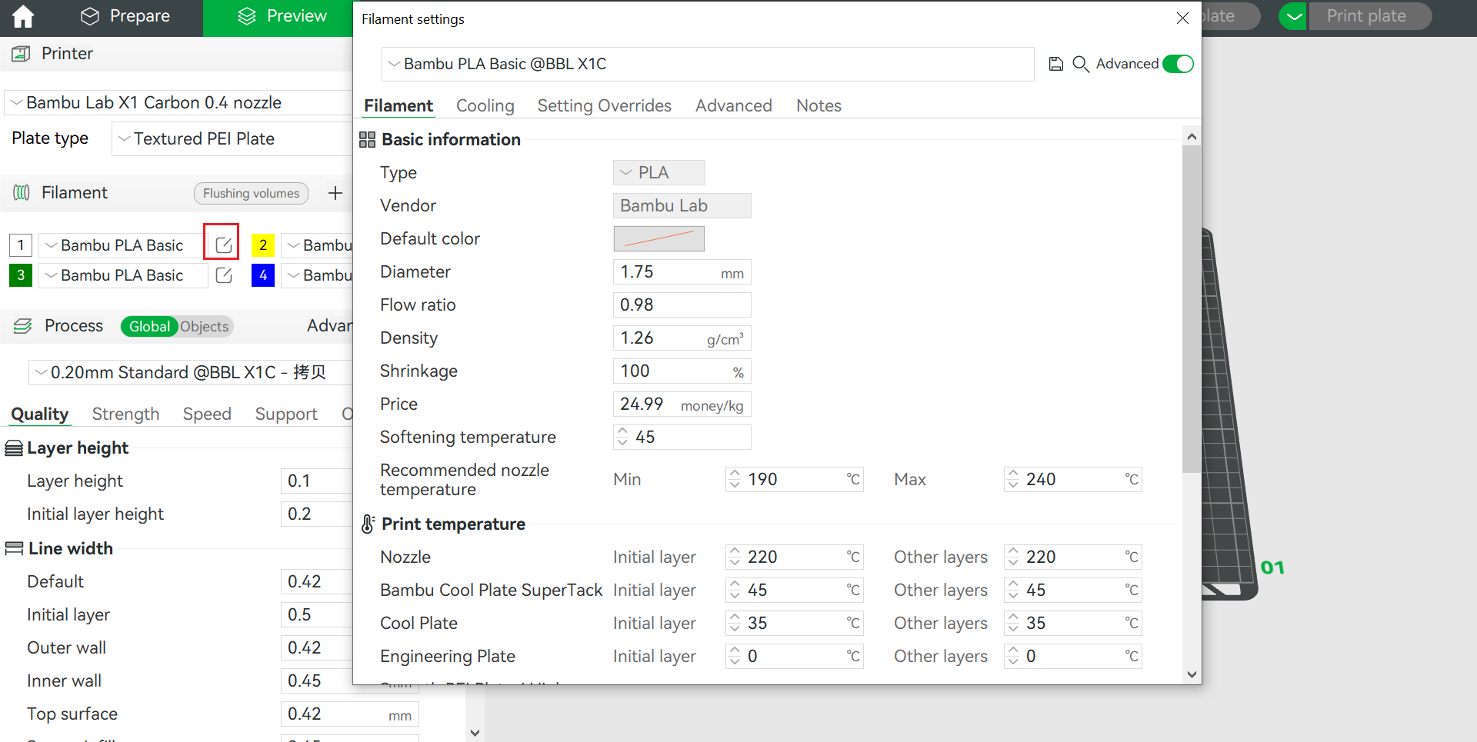This screenshot has height=742, width=1477.
Task: Select the Filament tab
Action: (398, 105)
